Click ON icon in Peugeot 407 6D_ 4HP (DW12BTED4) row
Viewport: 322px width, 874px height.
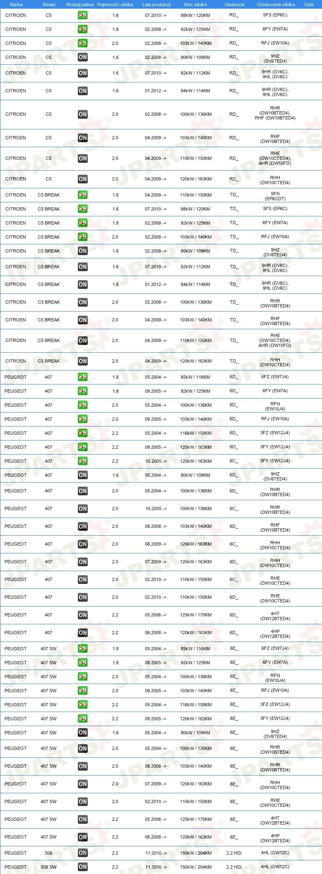click(x=82, y=633)
